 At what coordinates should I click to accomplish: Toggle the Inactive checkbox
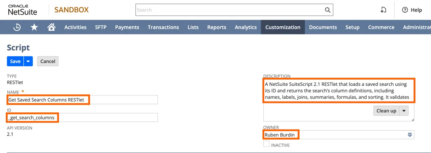[x=266, y=144]
